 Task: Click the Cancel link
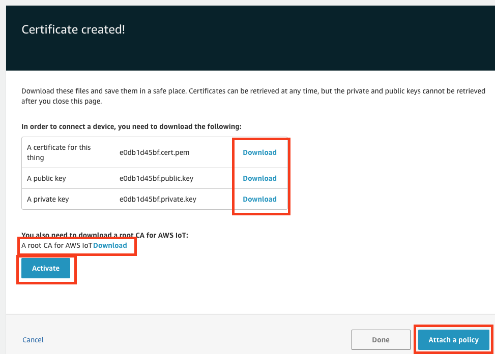33,339
